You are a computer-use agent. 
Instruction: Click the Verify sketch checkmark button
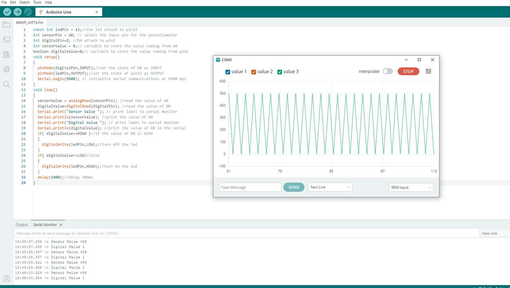pos(7,12)
